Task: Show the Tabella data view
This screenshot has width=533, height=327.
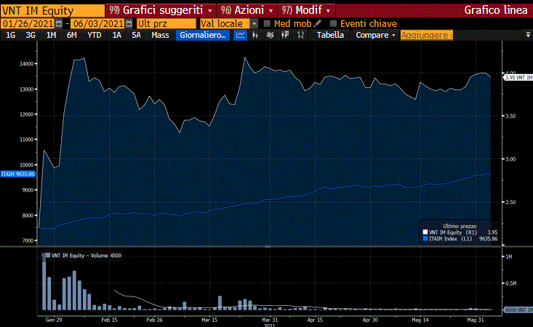Action: pyautogui.click(x=330, y=35)
